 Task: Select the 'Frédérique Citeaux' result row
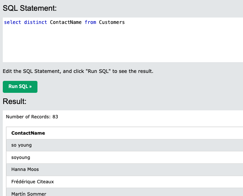click(x=125, y=182)
